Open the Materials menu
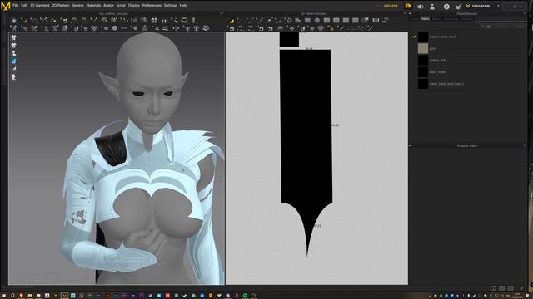Image resolution: width=533 pixels, height=299 pixels. point(93,6)
